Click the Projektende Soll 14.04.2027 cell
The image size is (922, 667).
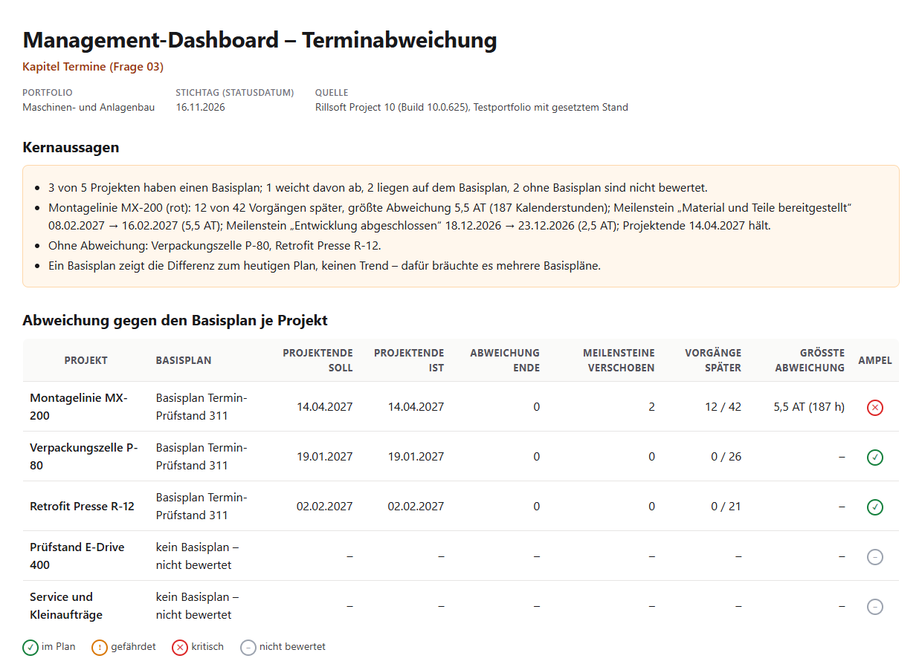[325, 407]
